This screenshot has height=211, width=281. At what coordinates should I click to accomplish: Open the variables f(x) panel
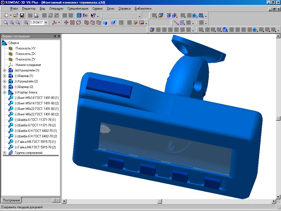[85, 15]
